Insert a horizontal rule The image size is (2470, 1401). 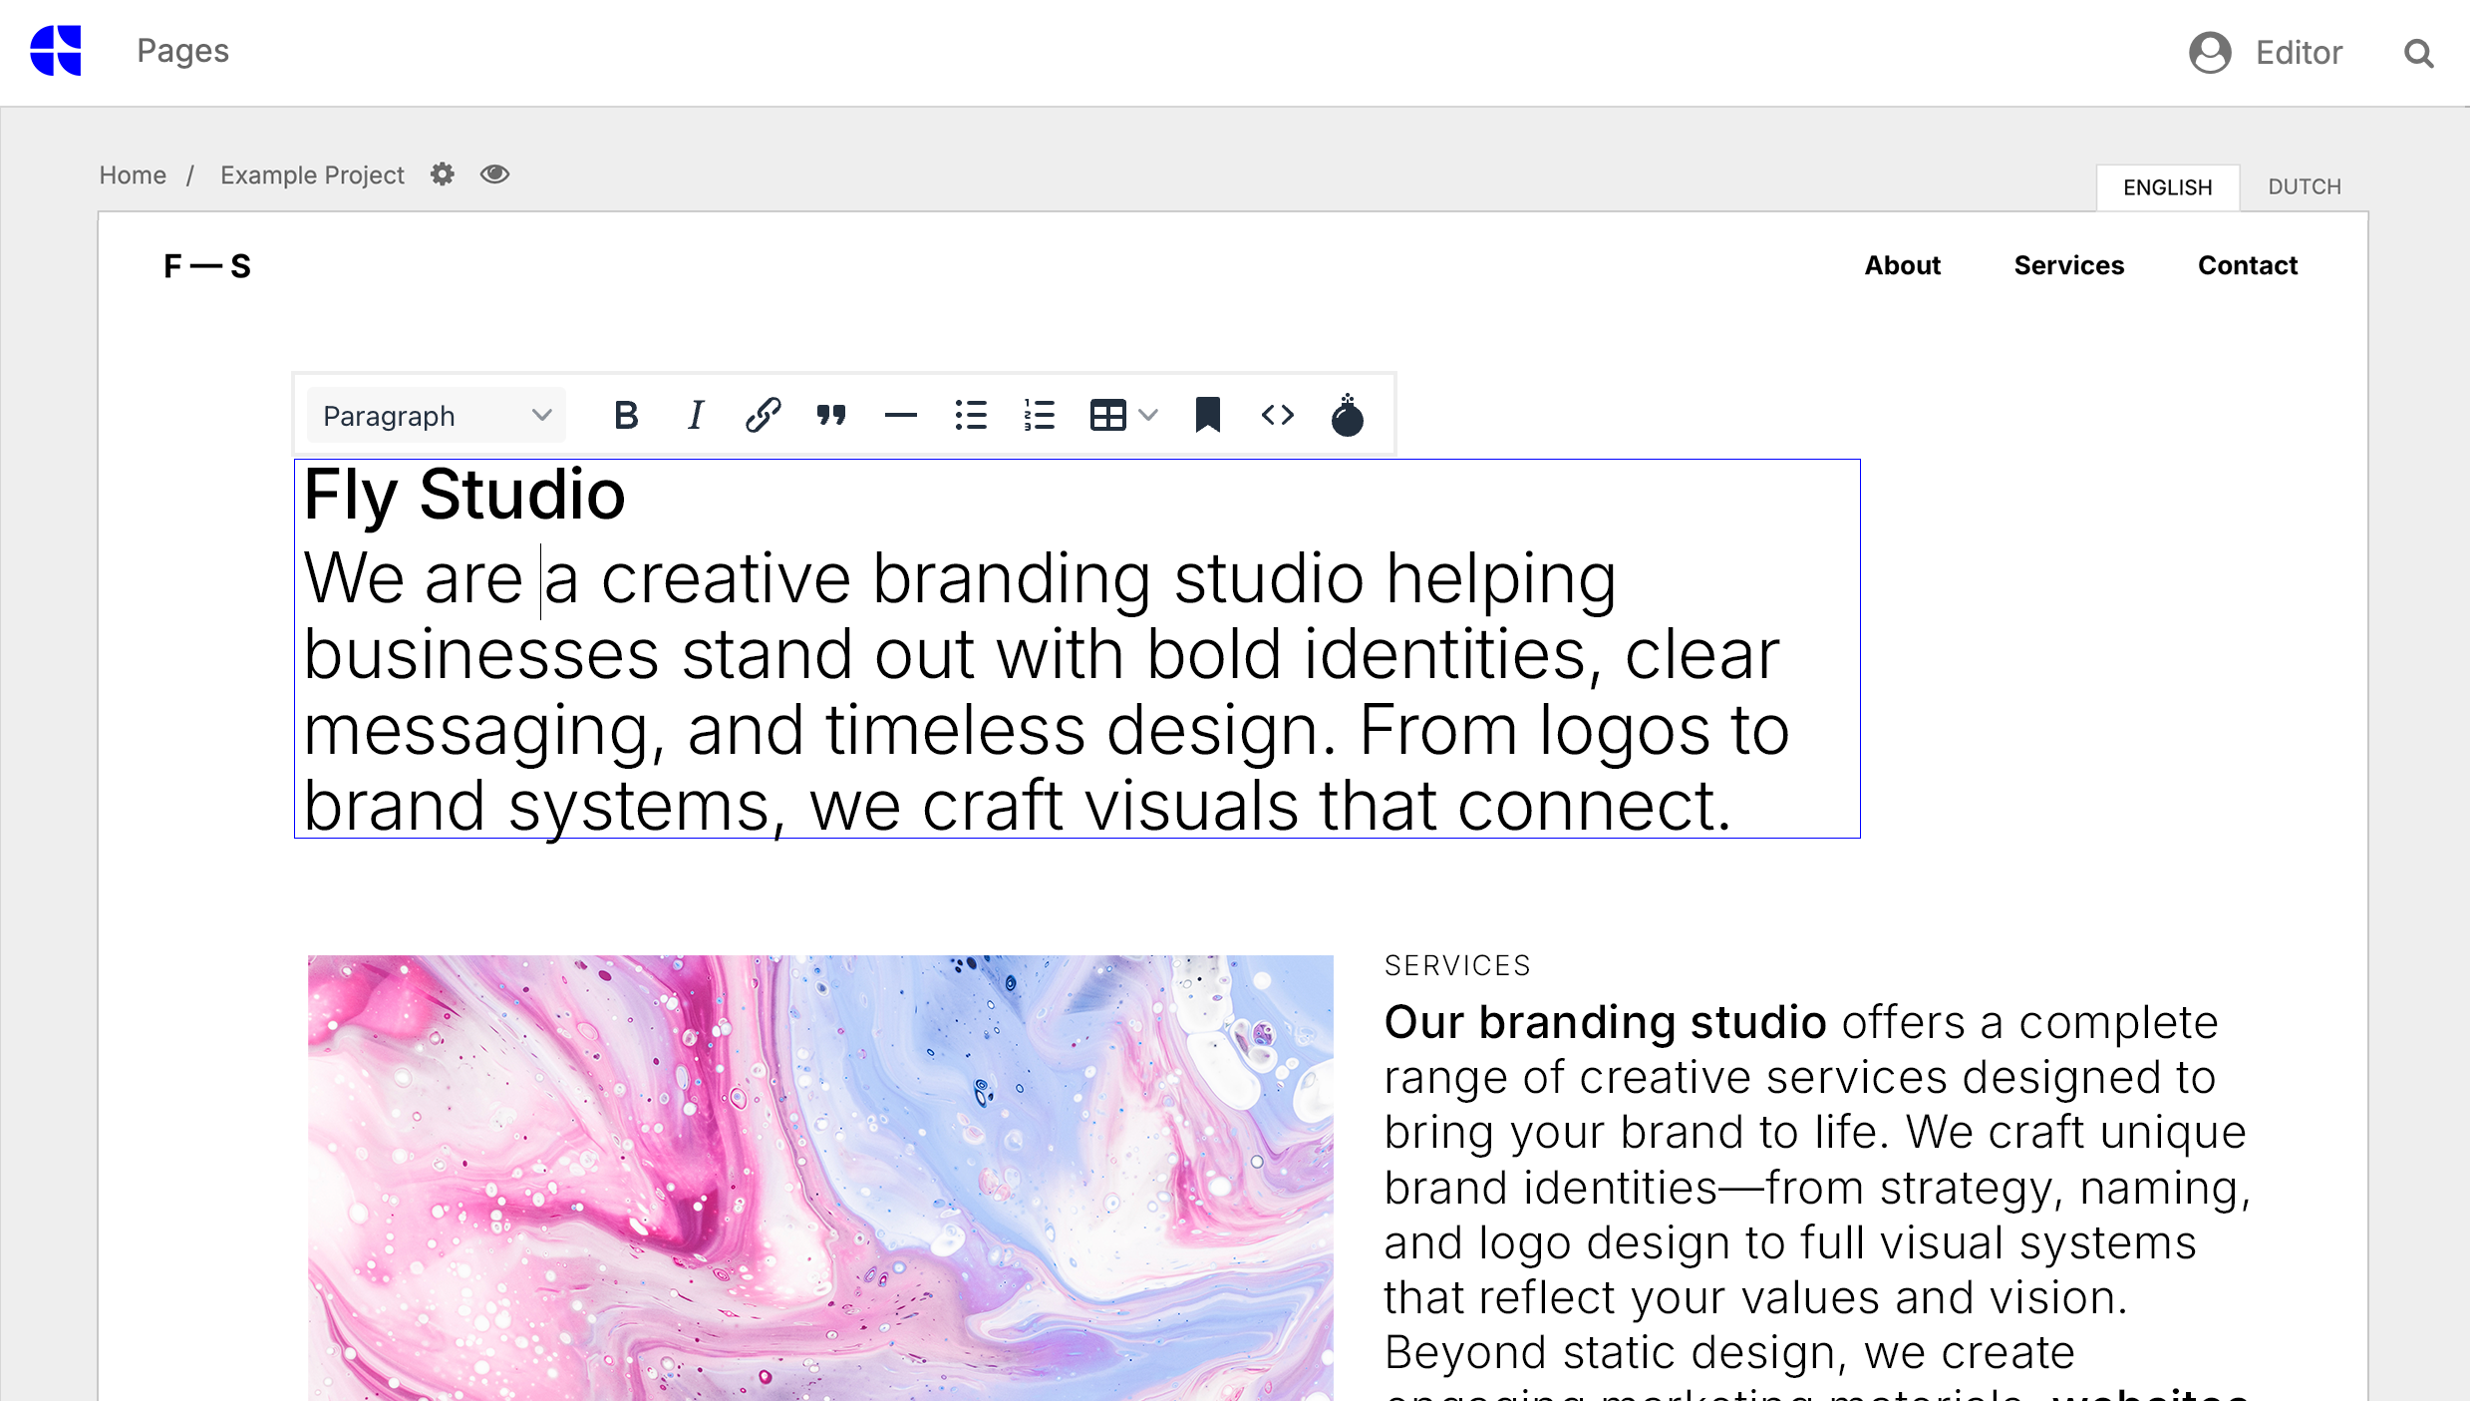900,415
